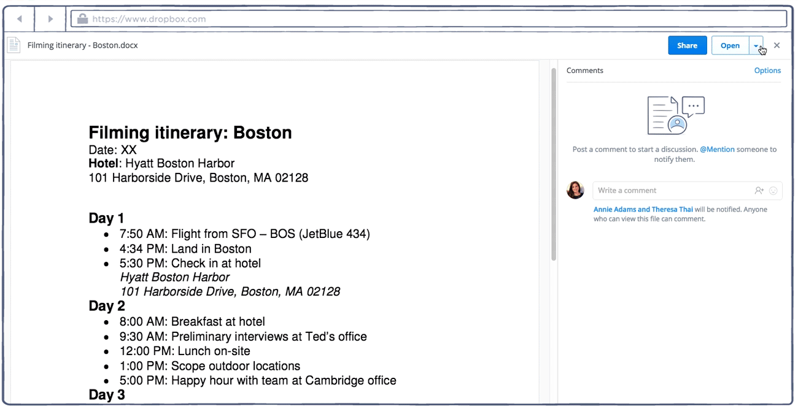Viewport: 798px width, 417px height.
Task: Click 5:00 PM Happy hour line
Action: pos(258,381)
